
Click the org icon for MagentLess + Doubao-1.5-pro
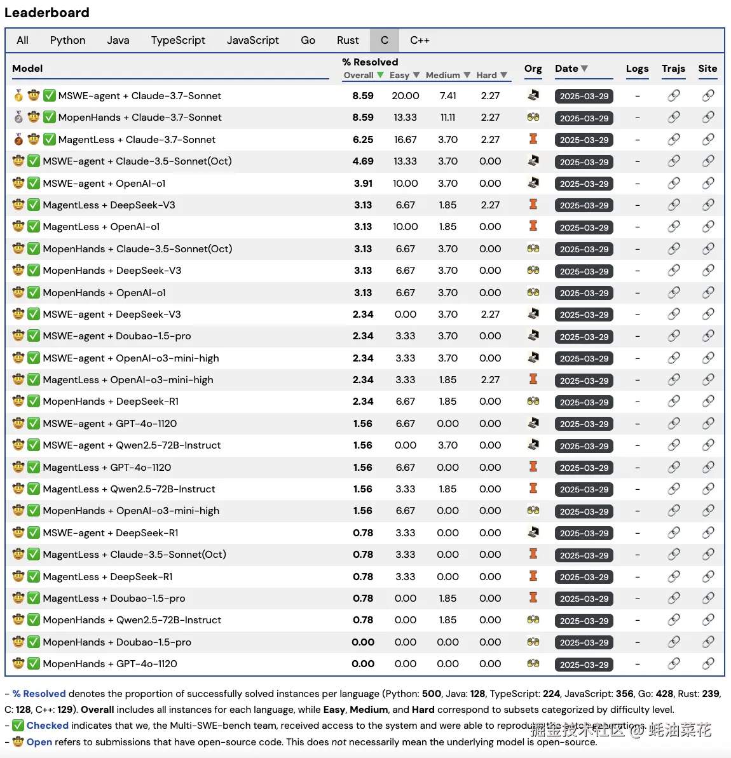coord(533,598)
